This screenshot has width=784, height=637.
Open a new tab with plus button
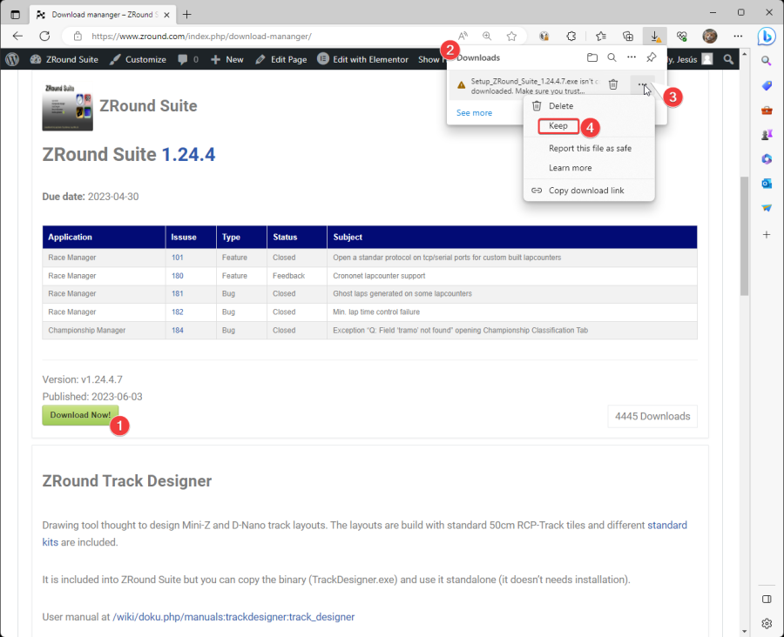(x=187, y=15)
